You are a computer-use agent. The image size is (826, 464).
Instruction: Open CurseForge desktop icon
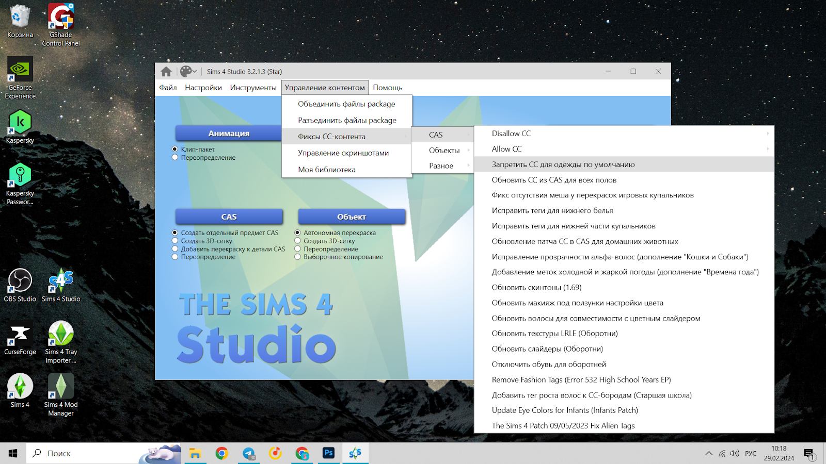coord(20,338)
